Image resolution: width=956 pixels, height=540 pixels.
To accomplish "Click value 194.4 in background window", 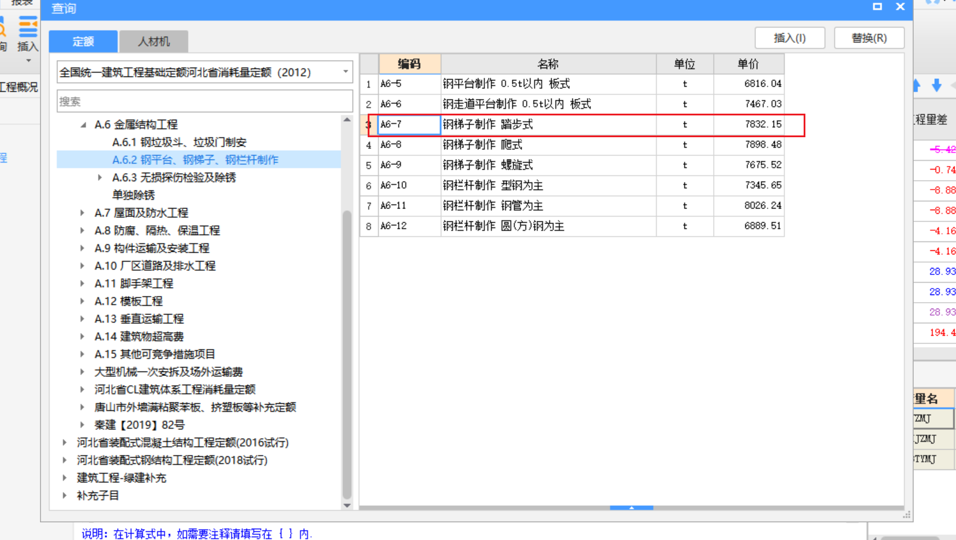I will pyautogui.click(x=942, y=333).
